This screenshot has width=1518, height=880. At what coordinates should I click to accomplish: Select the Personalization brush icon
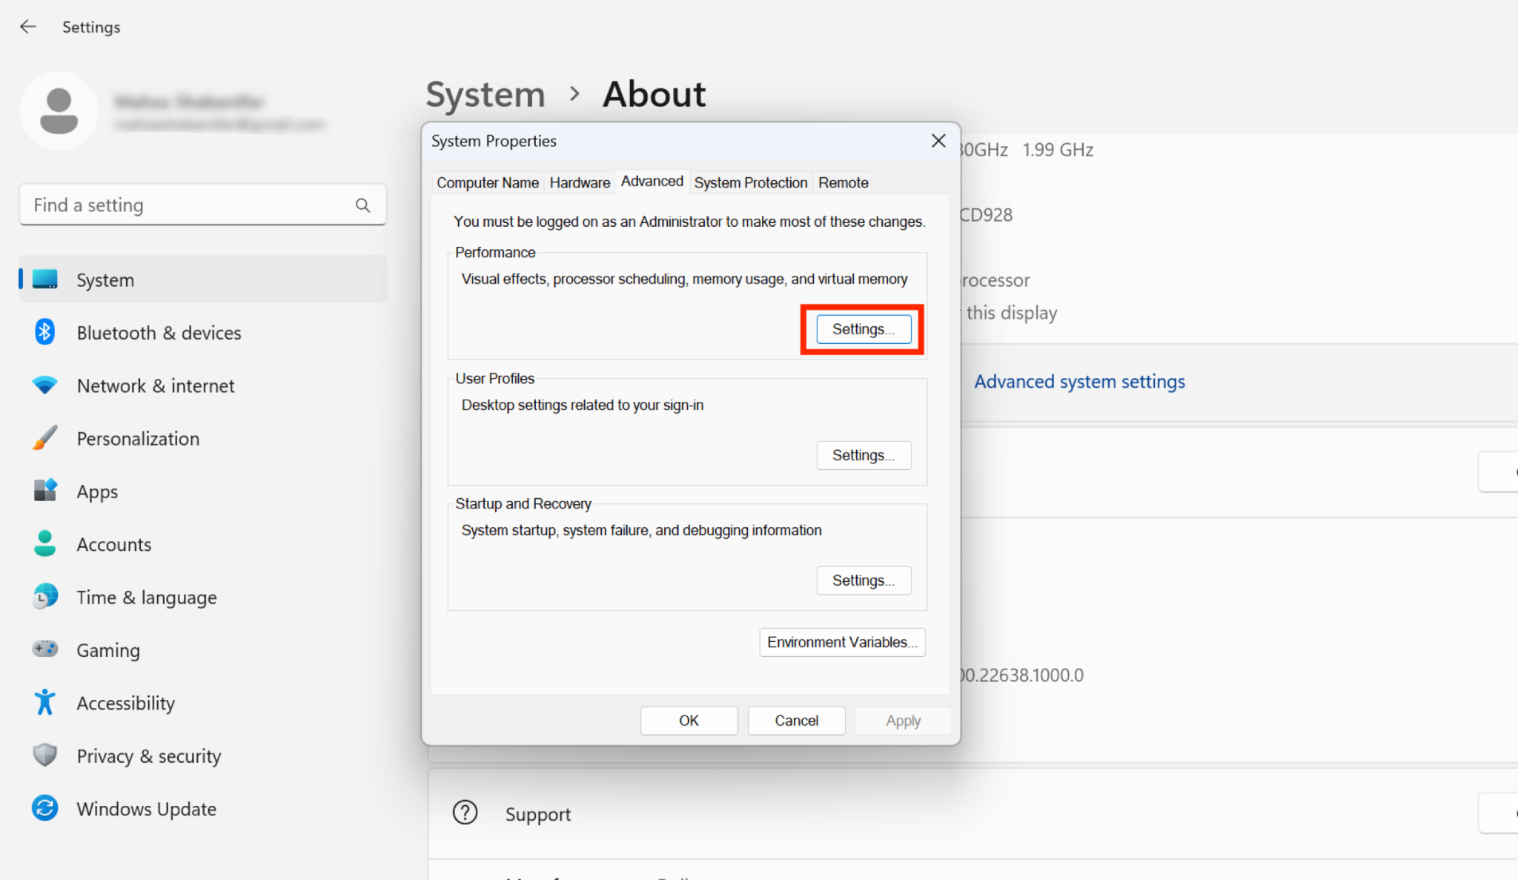click(x=44, y=437)
